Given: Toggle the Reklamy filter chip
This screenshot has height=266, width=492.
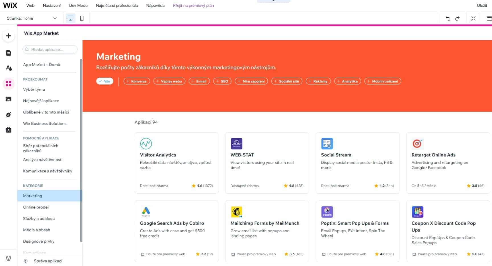Looking at the screenshot, I should tap(318, 81).
